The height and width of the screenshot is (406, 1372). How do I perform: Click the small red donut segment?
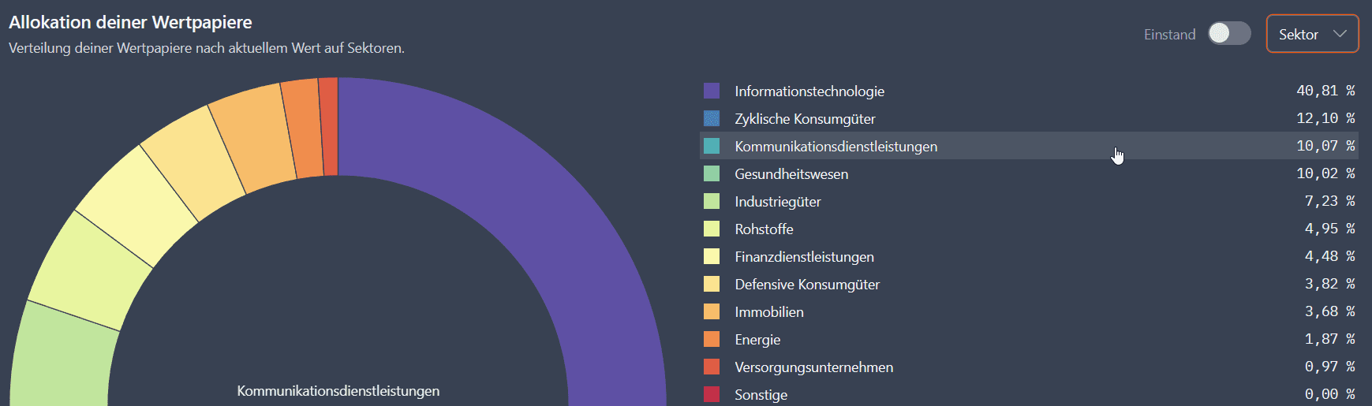click(x=329, y=126)
